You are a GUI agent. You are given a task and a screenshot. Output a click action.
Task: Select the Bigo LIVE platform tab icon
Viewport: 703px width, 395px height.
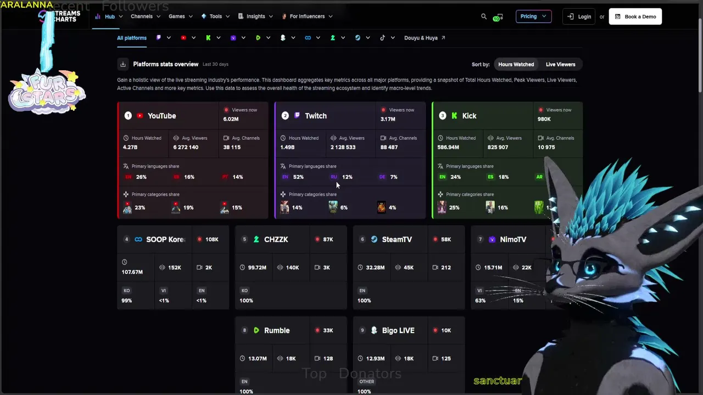point(283,38)
